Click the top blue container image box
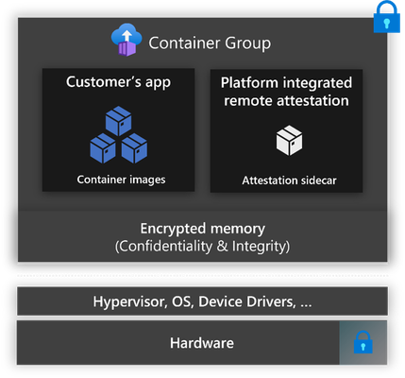Viewport: 405px width, 378px height. (x=119, y=121)
